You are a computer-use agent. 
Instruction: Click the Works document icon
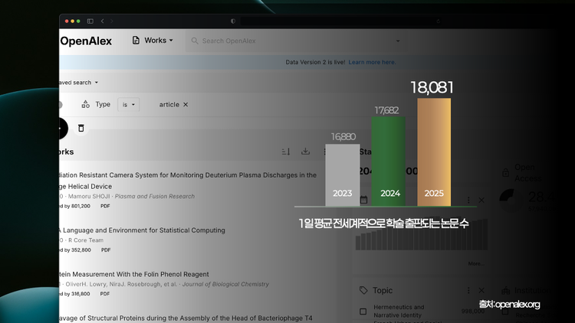136,41
